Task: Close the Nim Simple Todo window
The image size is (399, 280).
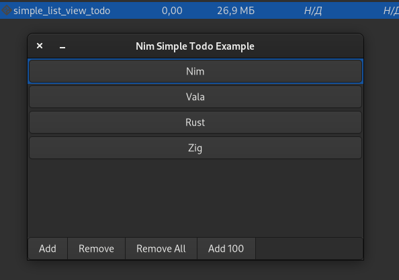Action: (x=40, y=46)
